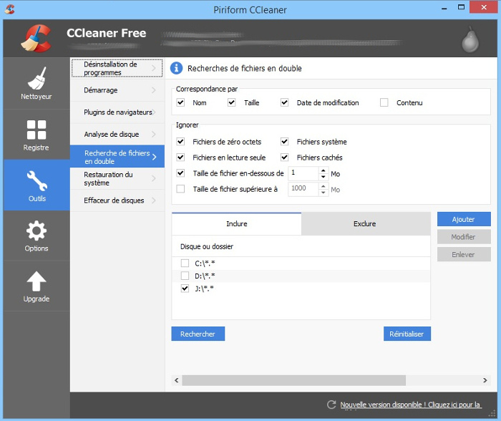This screenshot has width=501, height=421.
Task: Click the Enlever button
Action: click(464, 254)
